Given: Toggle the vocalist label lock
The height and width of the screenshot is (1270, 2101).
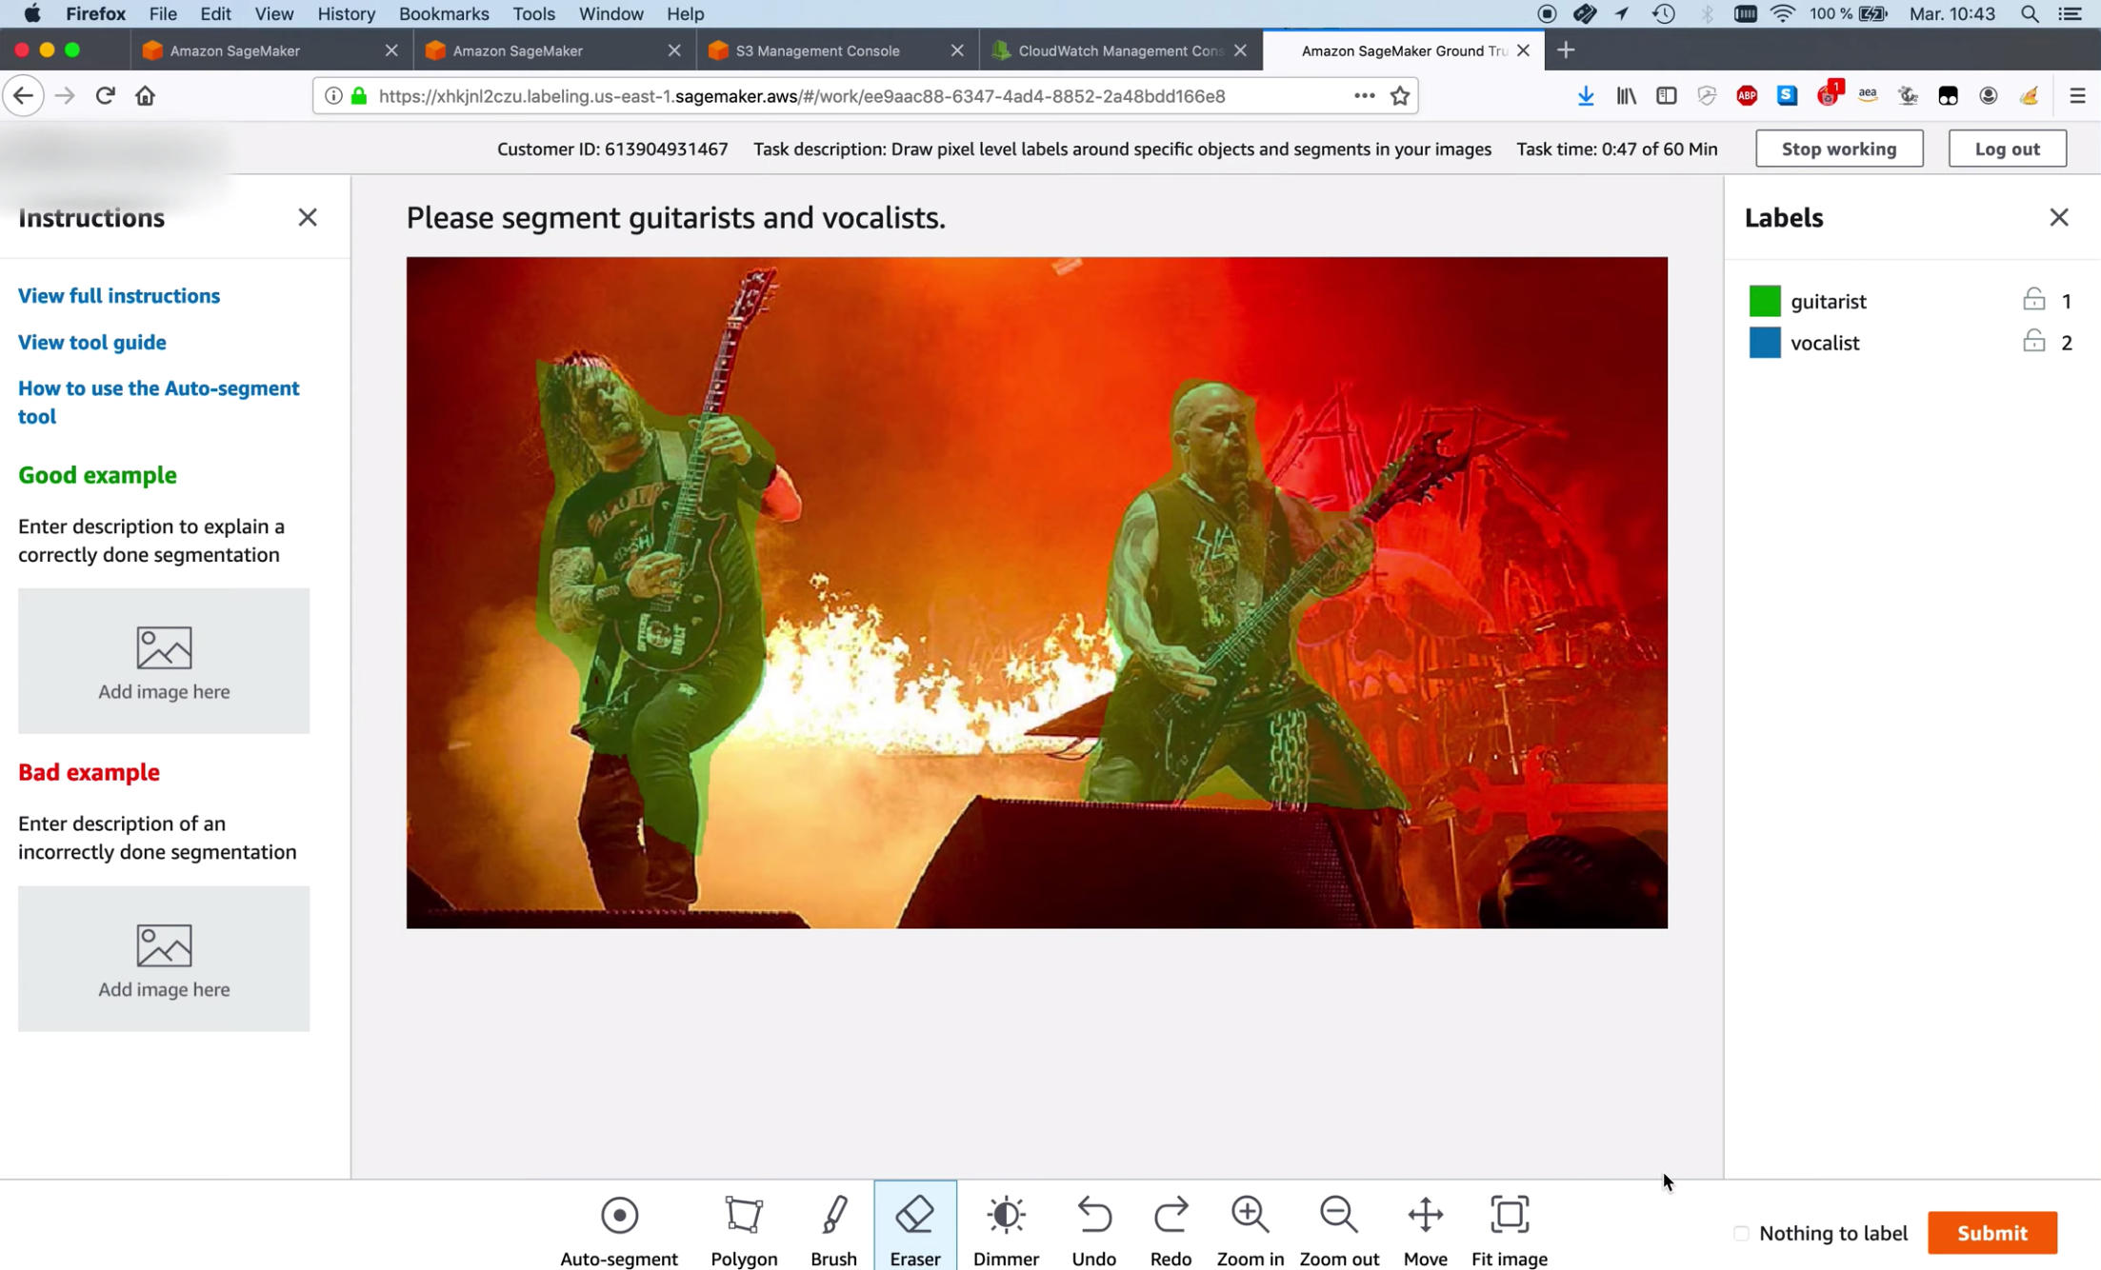Looking at the screenshot, I should [x=2033, y=342].
